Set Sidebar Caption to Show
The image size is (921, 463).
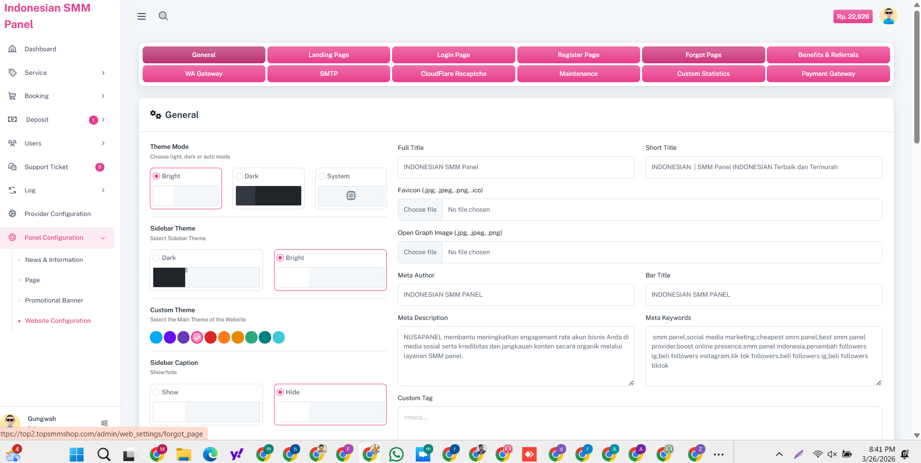click(x=157, y=392)
